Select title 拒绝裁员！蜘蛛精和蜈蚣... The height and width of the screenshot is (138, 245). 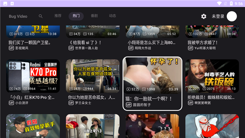tap(211, 97)
